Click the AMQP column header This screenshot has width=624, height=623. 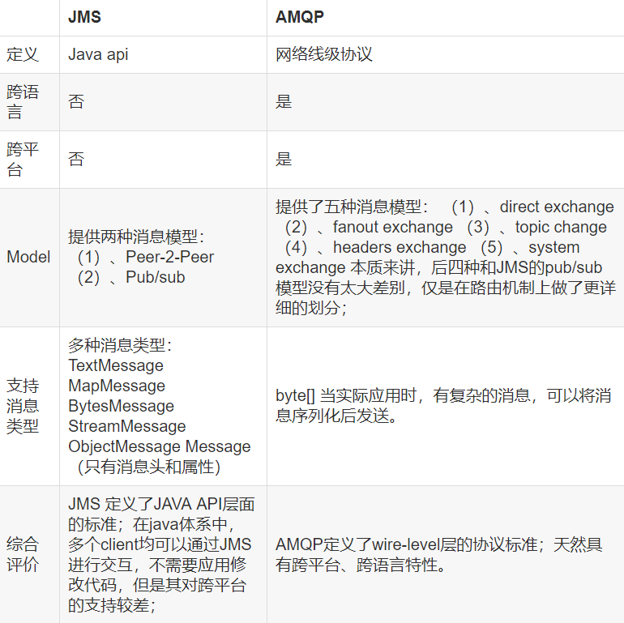(300, 17)
